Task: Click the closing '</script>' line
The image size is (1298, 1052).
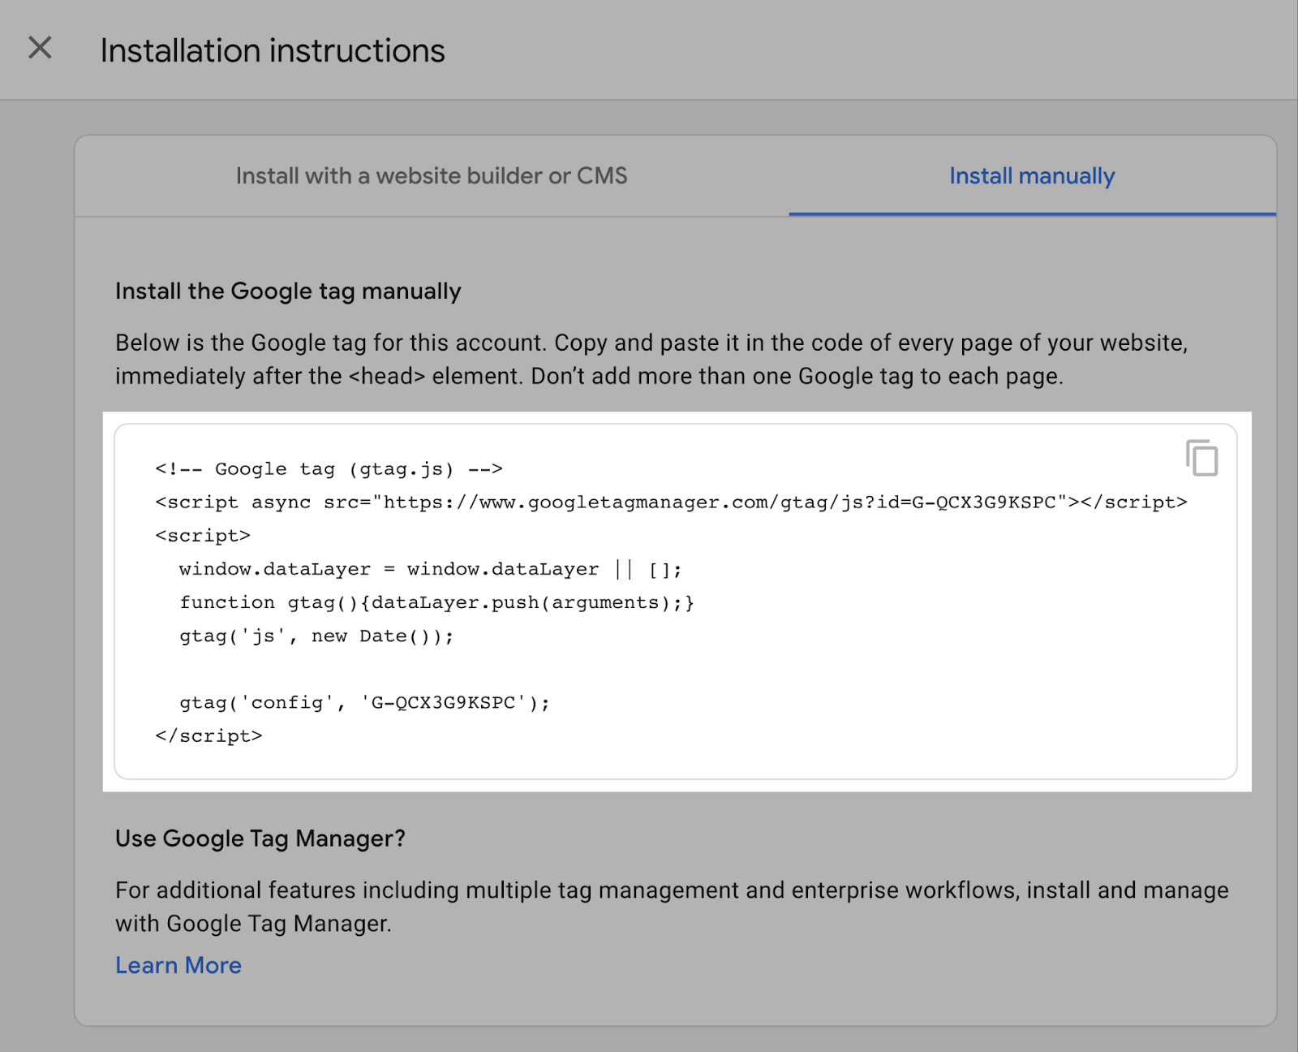Action: click(208, 735)
